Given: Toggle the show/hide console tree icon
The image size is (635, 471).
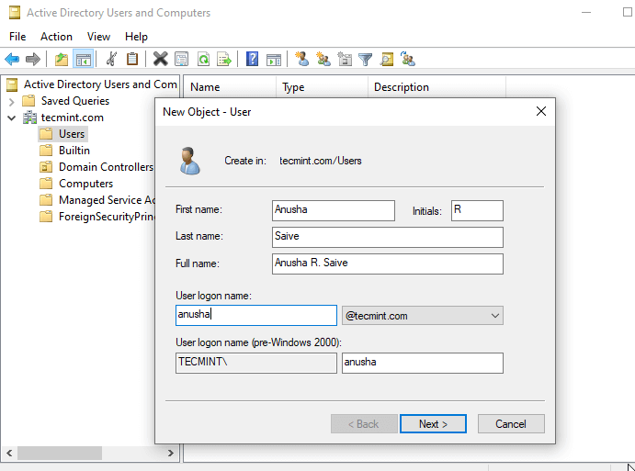Looking at the screenshot, I should (83, 60).
